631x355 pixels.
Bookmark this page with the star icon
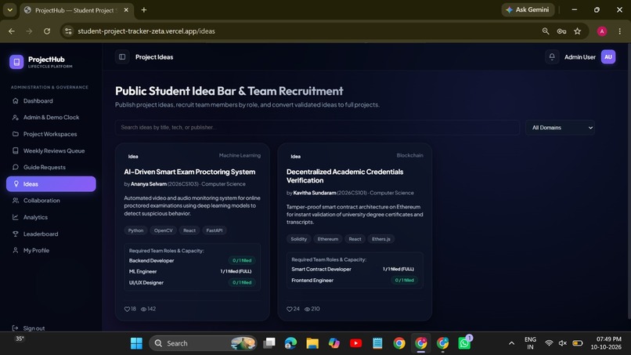[578, 31]
